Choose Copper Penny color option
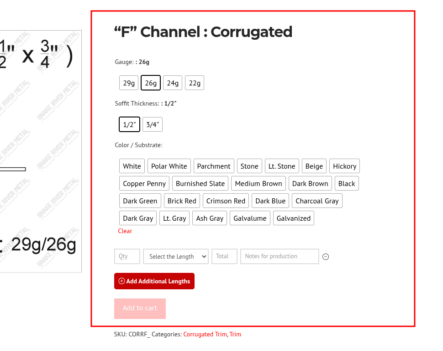This screenshot has height=351, width=443. (x=144, y=184)
